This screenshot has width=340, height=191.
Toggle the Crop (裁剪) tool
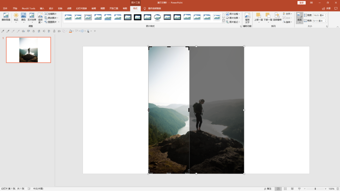coord(299,18)
